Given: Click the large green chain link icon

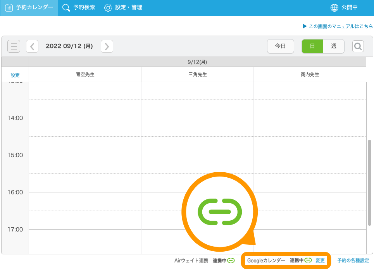Looking at the screenshot, I should tap(220, 212).
